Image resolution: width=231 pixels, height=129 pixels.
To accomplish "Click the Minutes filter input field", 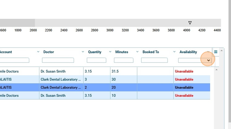I will pos(124,60).
